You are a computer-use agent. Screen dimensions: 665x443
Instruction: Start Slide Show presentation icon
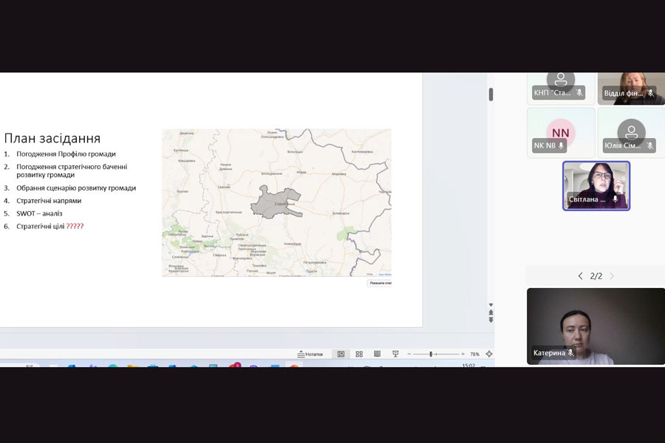(x=395, y=354)
